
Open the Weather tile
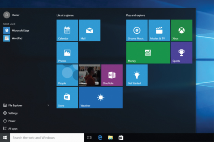[x=101, y=98]
